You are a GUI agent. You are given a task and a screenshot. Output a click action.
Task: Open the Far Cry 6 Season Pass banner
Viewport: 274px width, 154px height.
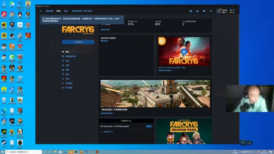[184, 131]
